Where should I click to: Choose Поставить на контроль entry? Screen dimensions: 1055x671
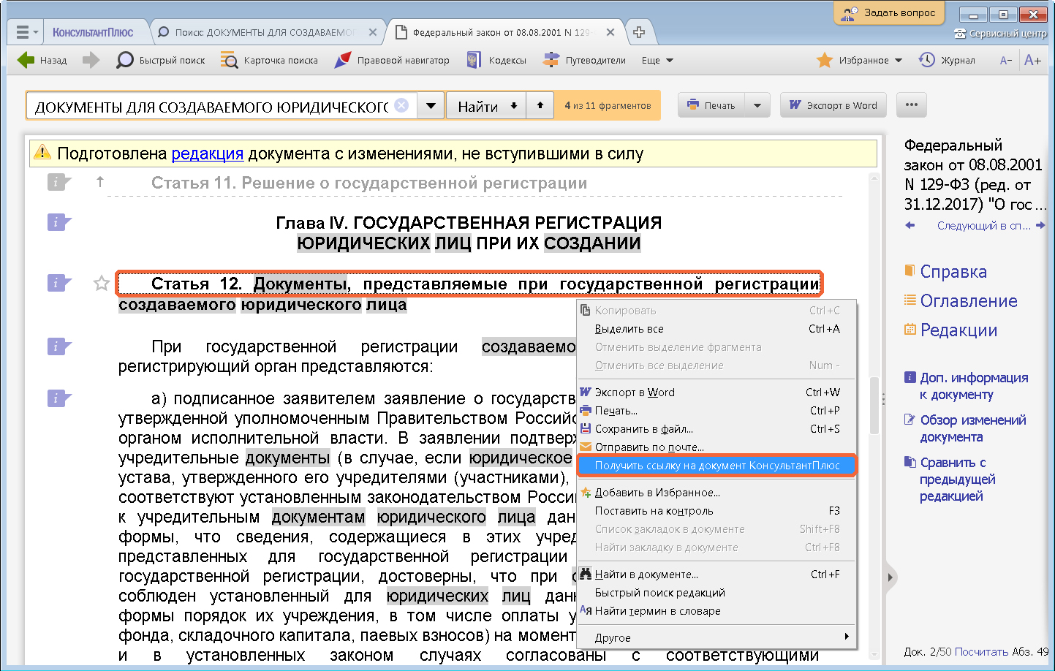pos(716,511)
